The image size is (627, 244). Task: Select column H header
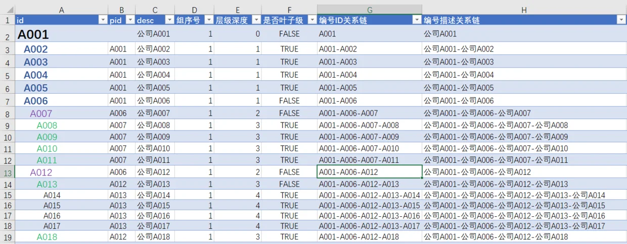tap(524, 10)
